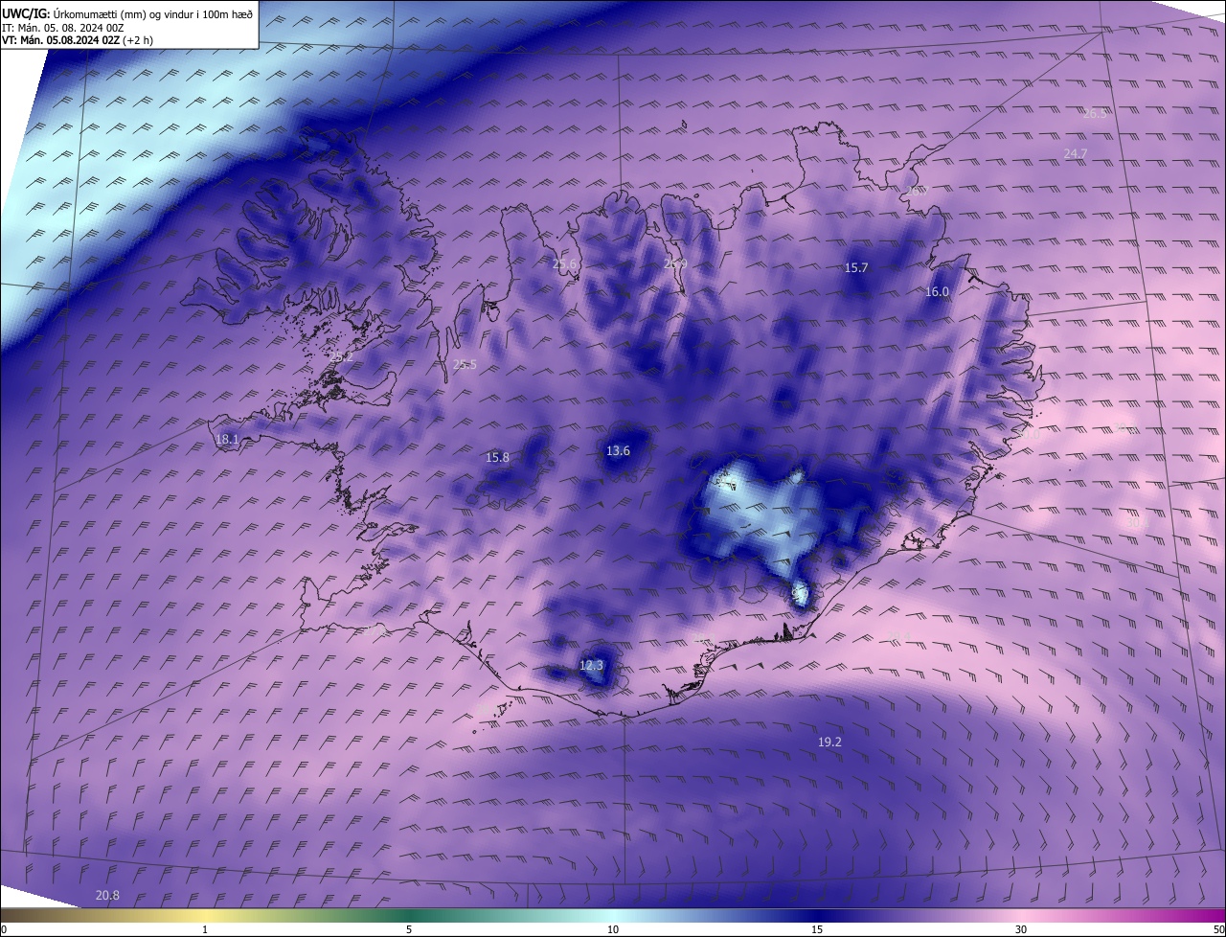Click the 20.8 value label on map
1226x937 pixels.
(x=108, y=896)
